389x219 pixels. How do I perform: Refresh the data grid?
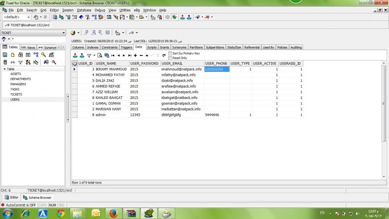pos(164,55)
